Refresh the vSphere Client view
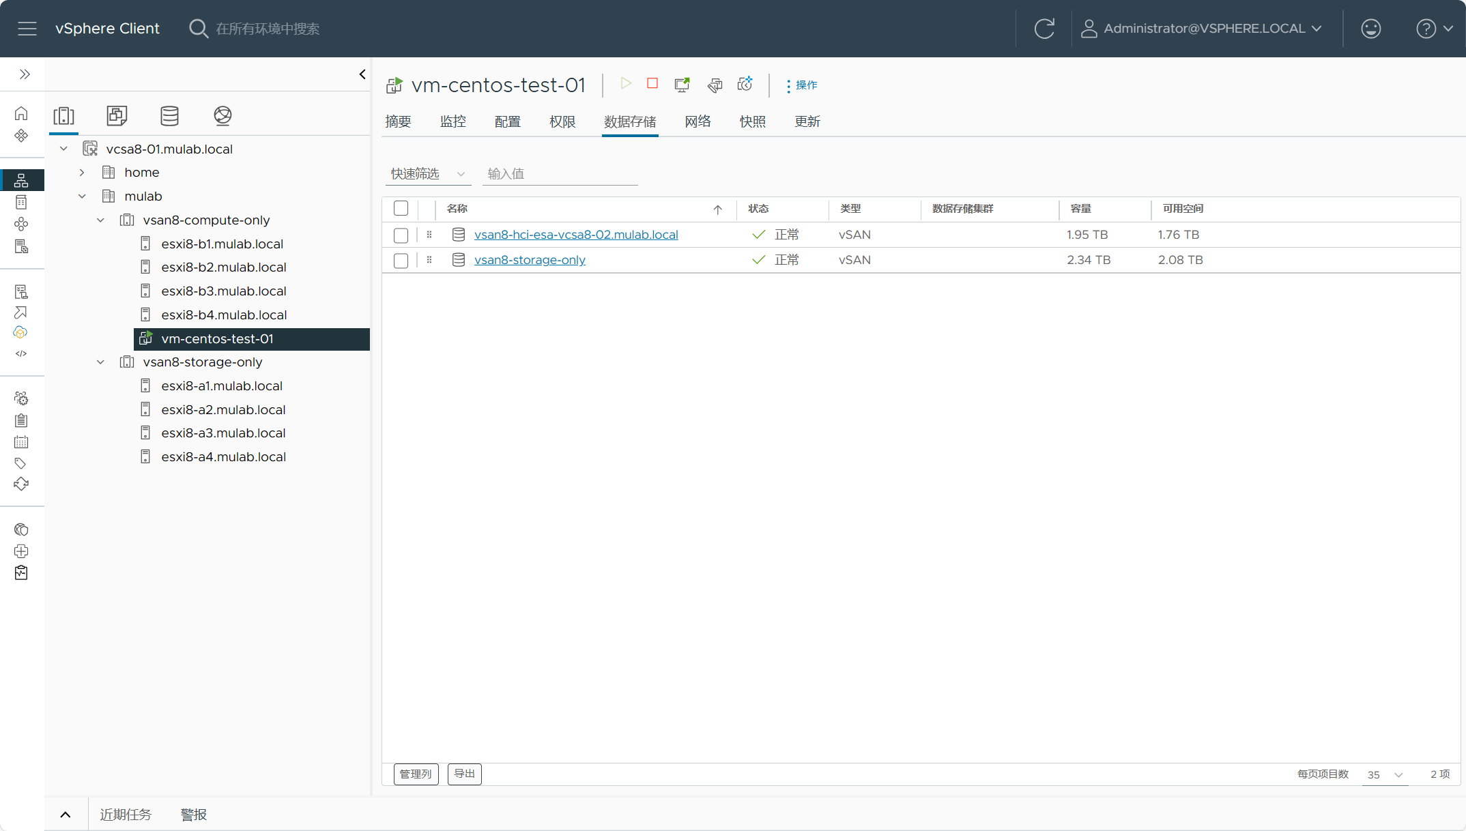Image resolution: width=1466 pixels, height=831 pixels. 1044,29
